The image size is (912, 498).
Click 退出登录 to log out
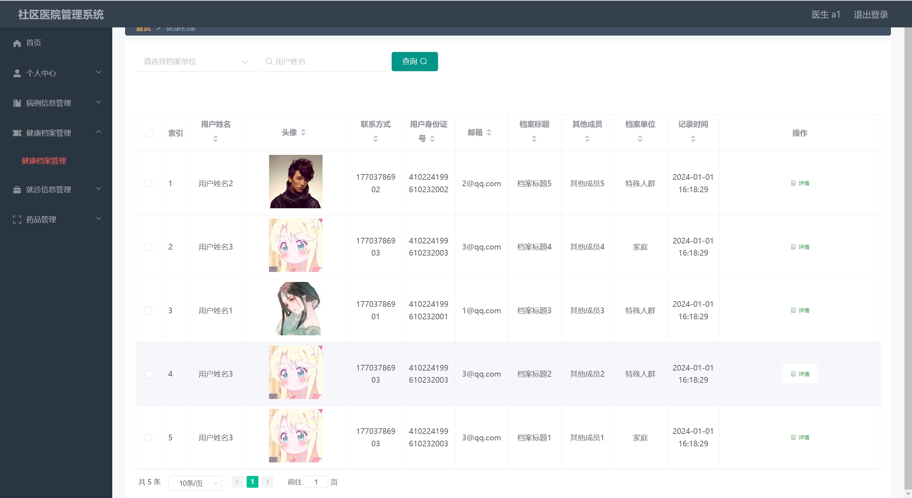870,15
